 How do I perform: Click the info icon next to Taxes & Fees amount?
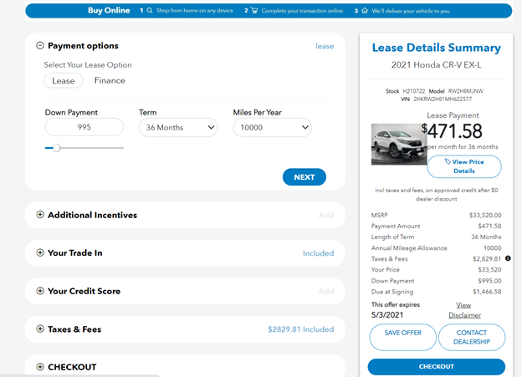pos(508,258)
